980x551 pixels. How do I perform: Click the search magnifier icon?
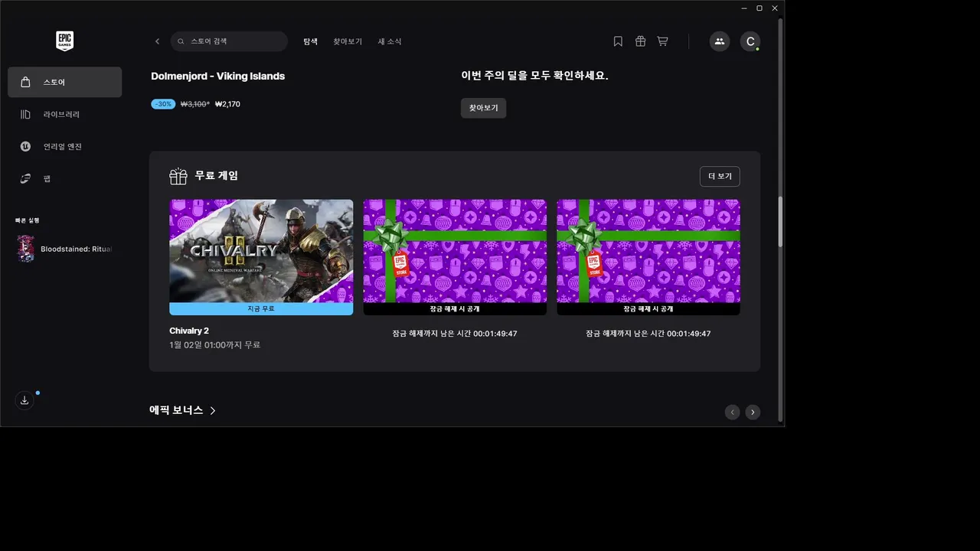tap(181, 41)
